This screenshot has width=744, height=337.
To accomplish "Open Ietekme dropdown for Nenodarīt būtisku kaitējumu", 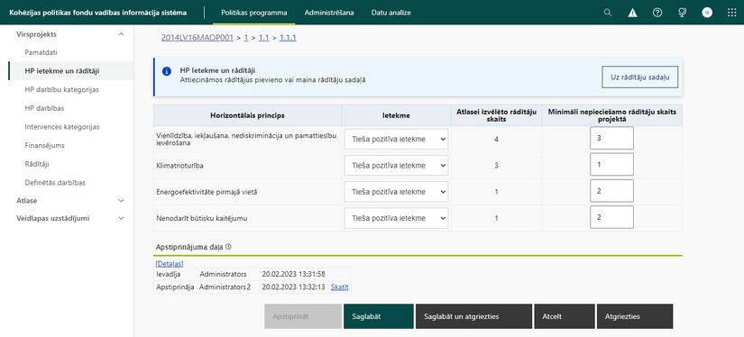I will [x=396, y=218].
